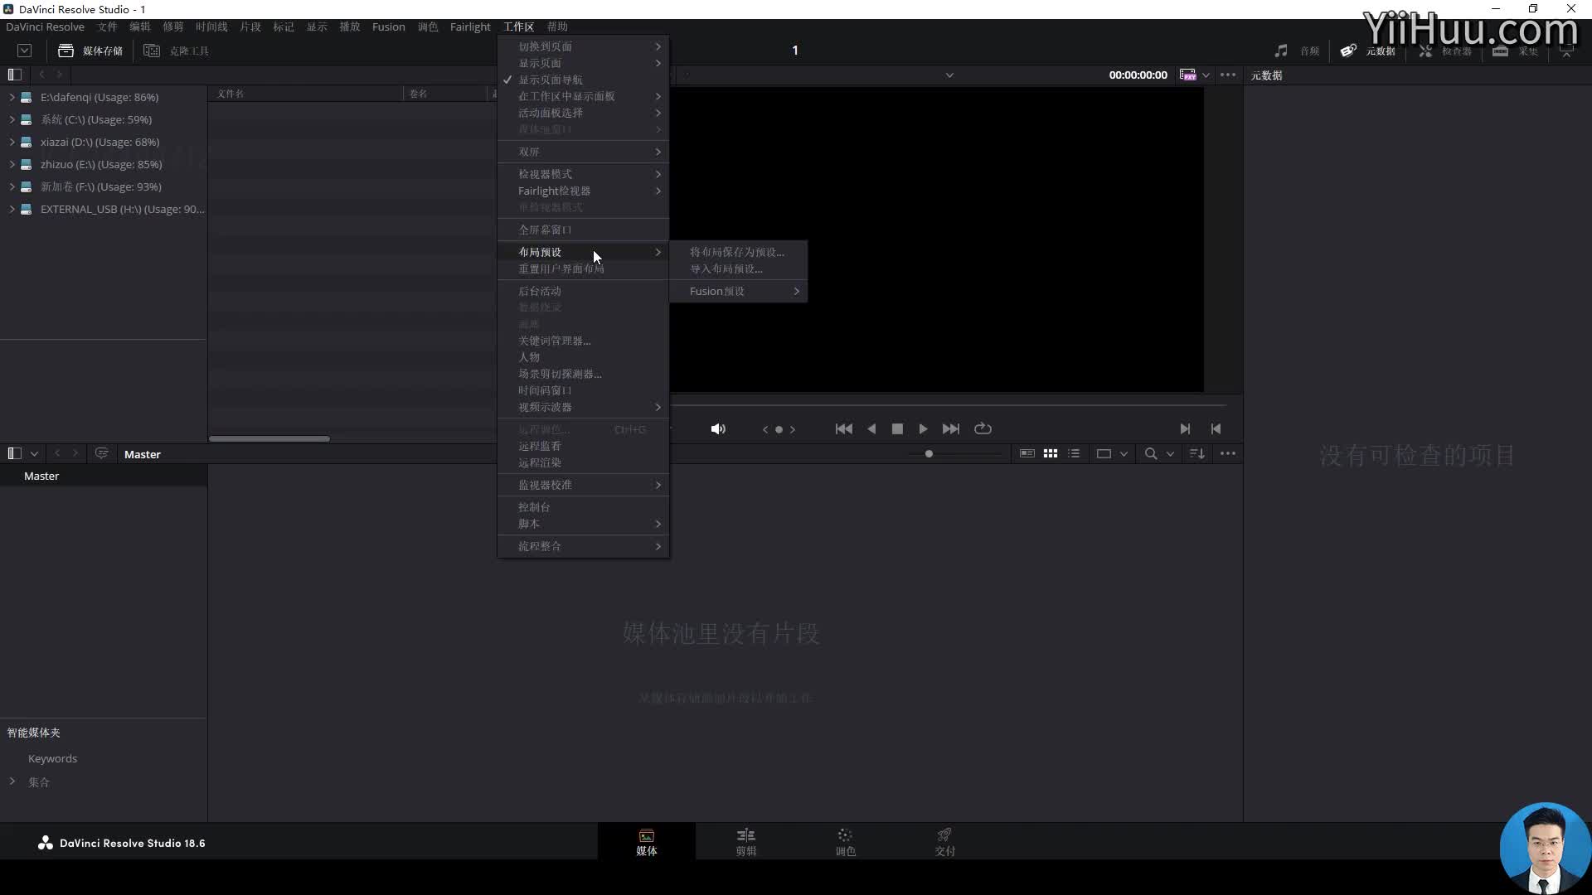Screen dimensions: 1592x895
Task: Open media pool sort options
Action: coord(1196,453)
